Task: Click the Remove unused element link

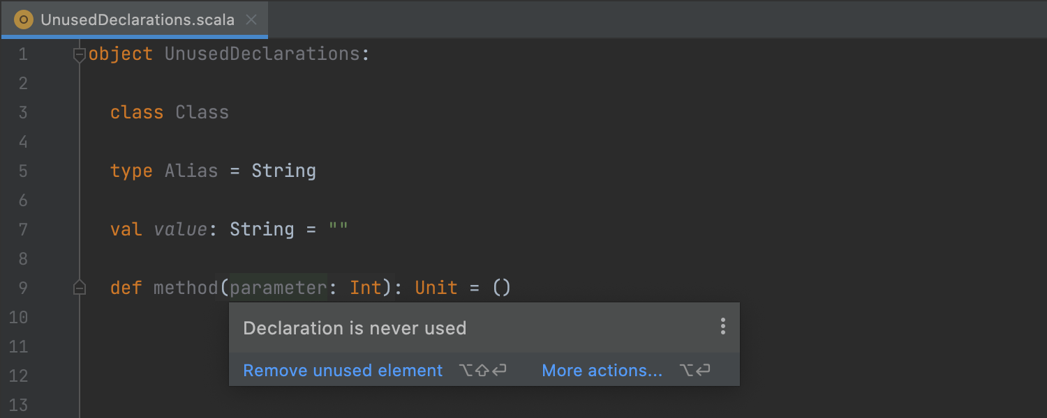Action: pyautogui.click(x=343, y=371)
